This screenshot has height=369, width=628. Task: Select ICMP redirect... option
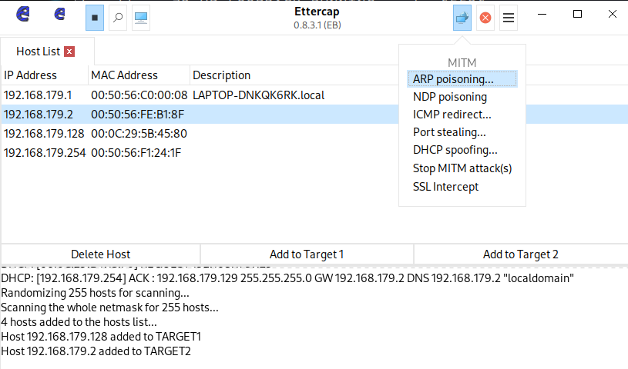point(452,115)
